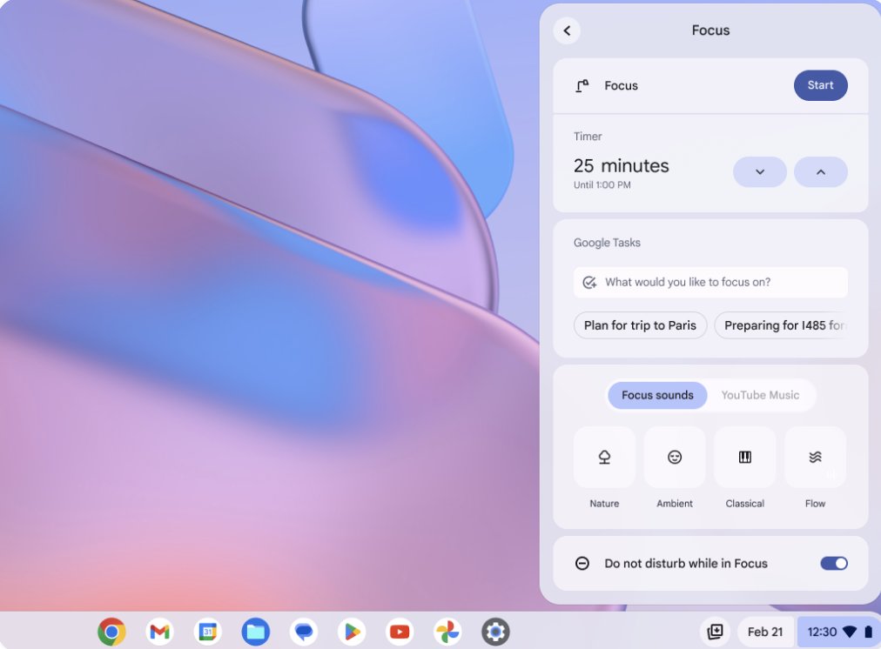The height and width of the screenshot is (649, 881).
Task: Open Chrome from the shelf
Action: (111, 632)
